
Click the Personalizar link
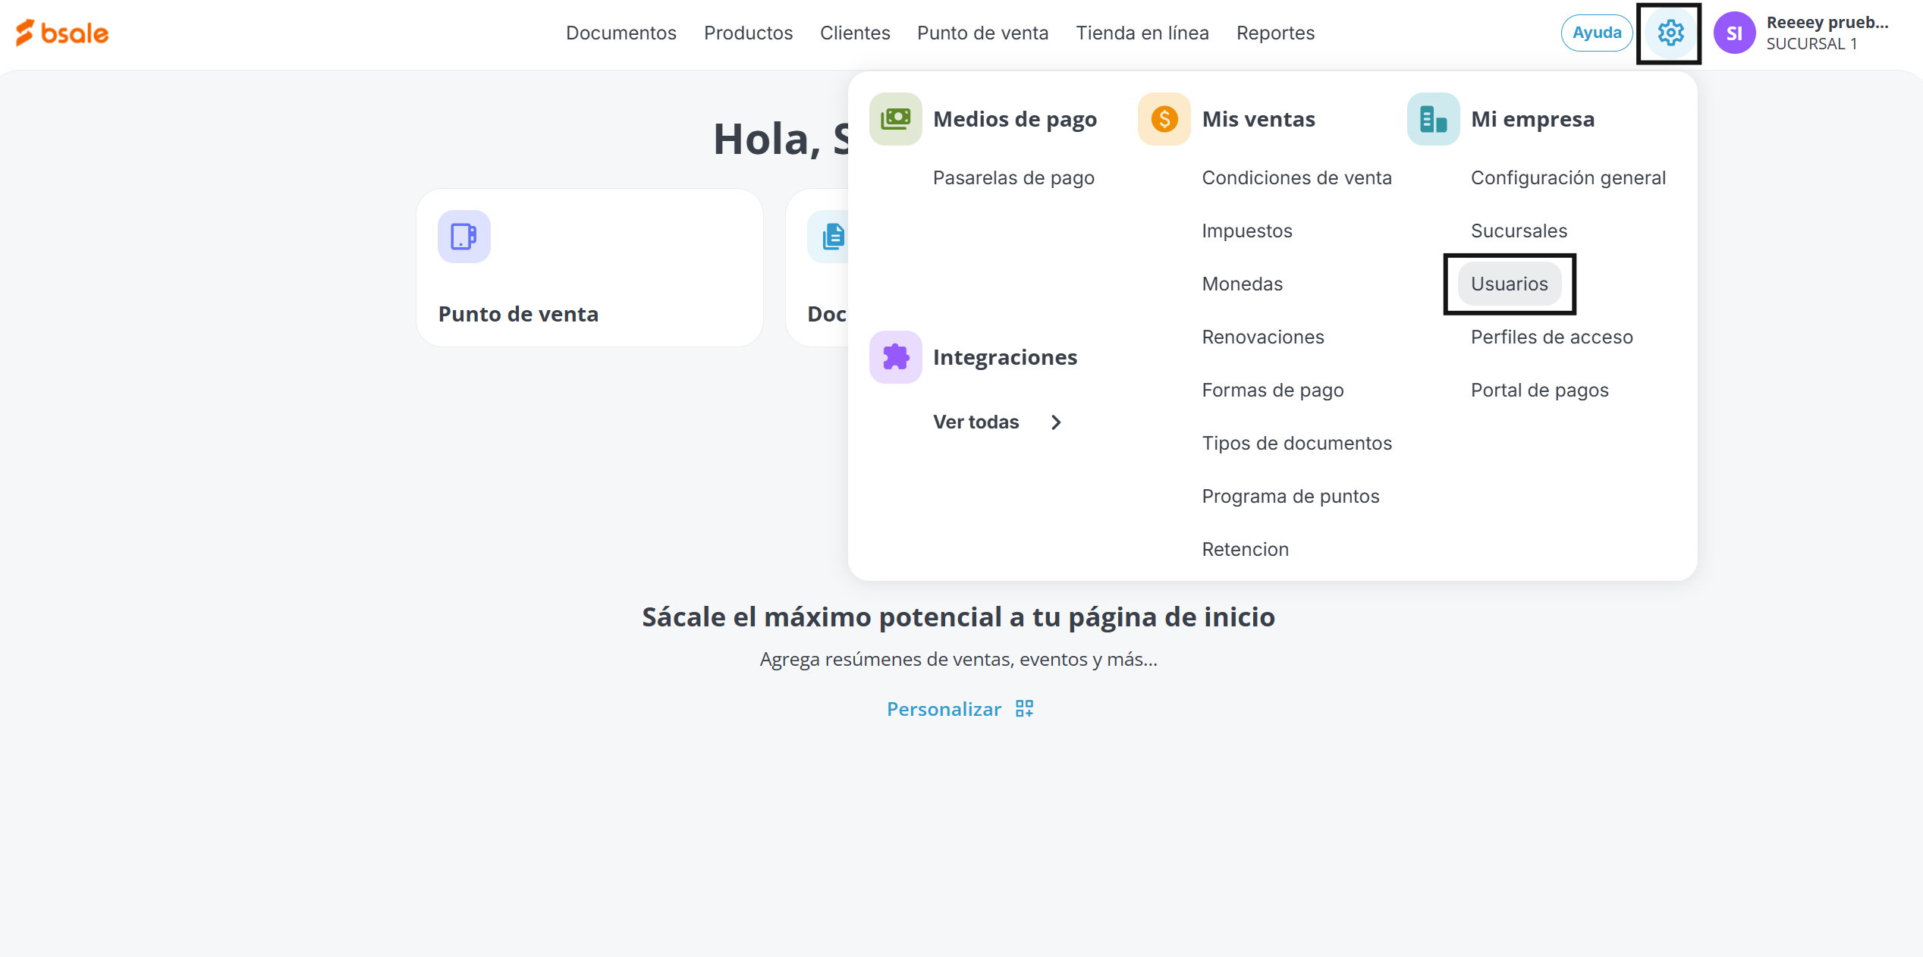(x=944, y=709)
